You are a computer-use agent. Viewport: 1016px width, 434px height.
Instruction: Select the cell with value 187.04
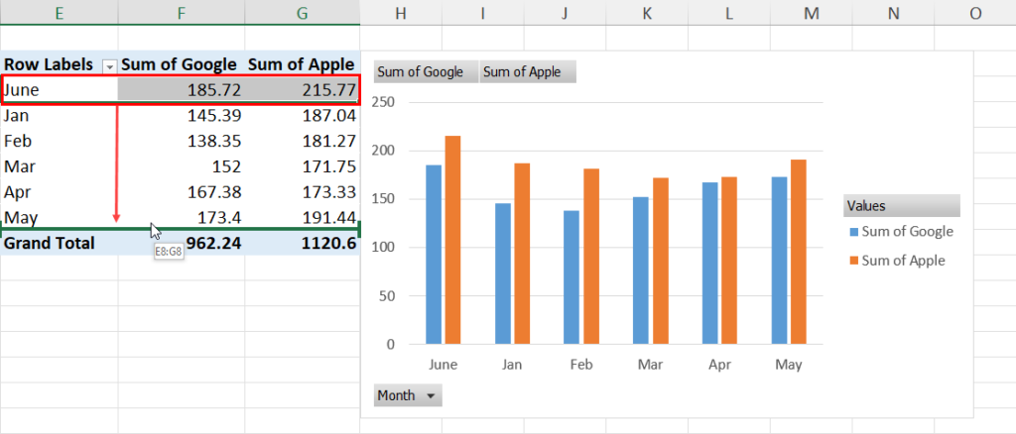(302, 115)
